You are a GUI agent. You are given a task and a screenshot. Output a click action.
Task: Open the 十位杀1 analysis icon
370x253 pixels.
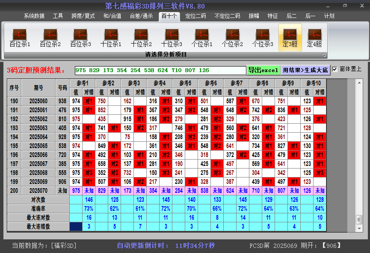[111, 38]
